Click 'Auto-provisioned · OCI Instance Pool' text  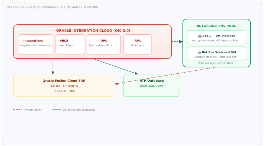(215, 41)
